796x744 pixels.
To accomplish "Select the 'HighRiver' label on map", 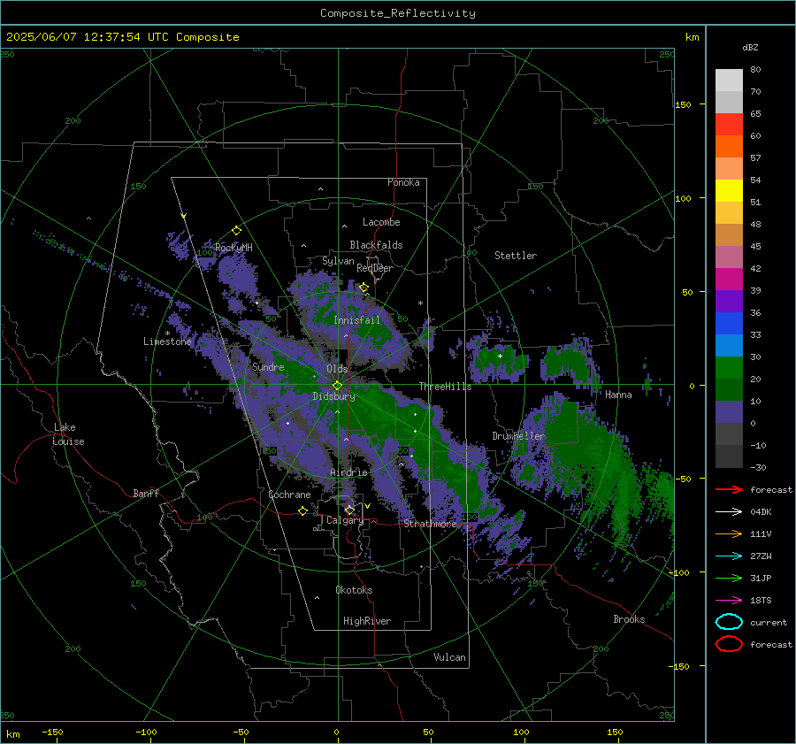I will pyautogui.click(x=367, y=621).
